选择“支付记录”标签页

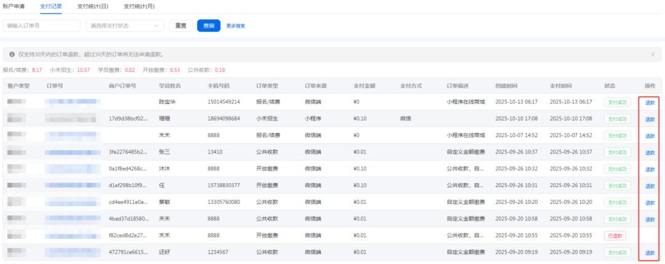tap(51, 6)
